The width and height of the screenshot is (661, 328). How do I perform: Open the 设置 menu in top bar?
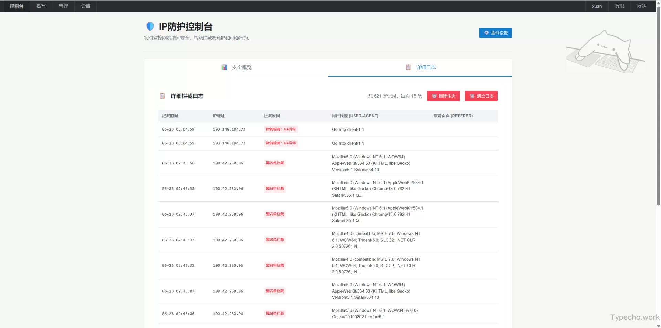tap(85, 6)
